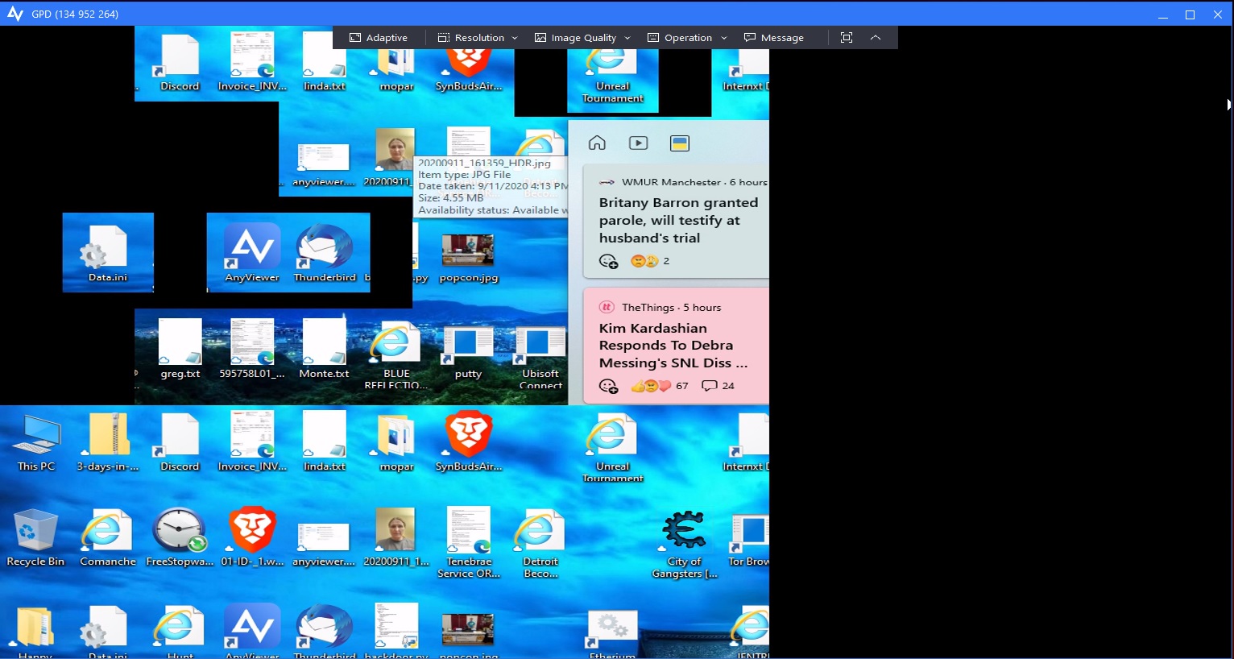1234x659 pixels.
Task: Select the Ubisoft Connect shortcut icon
Action: (540, 358)
